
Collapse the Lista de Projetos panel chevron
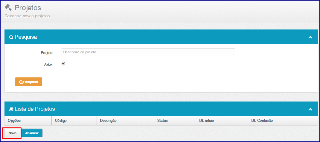pyautogui.click(x=310, y=109)
